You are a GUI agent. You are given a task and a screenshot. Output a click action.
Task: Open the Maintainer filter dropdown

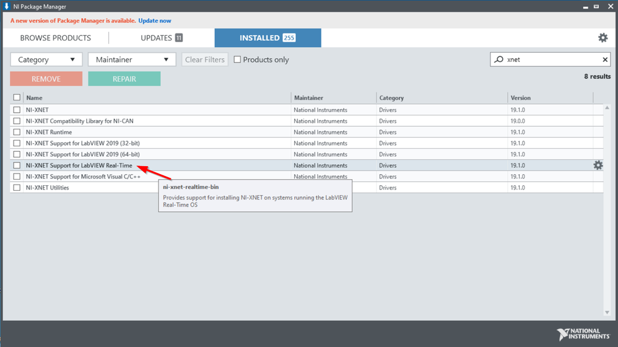coord(132,59)
